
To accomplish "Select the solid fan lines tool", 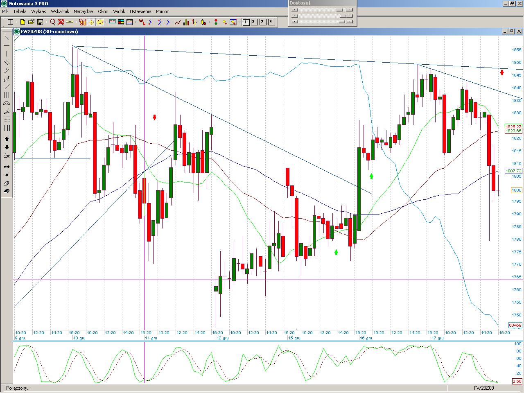I will pyautogui.click(x=7, y=111).
